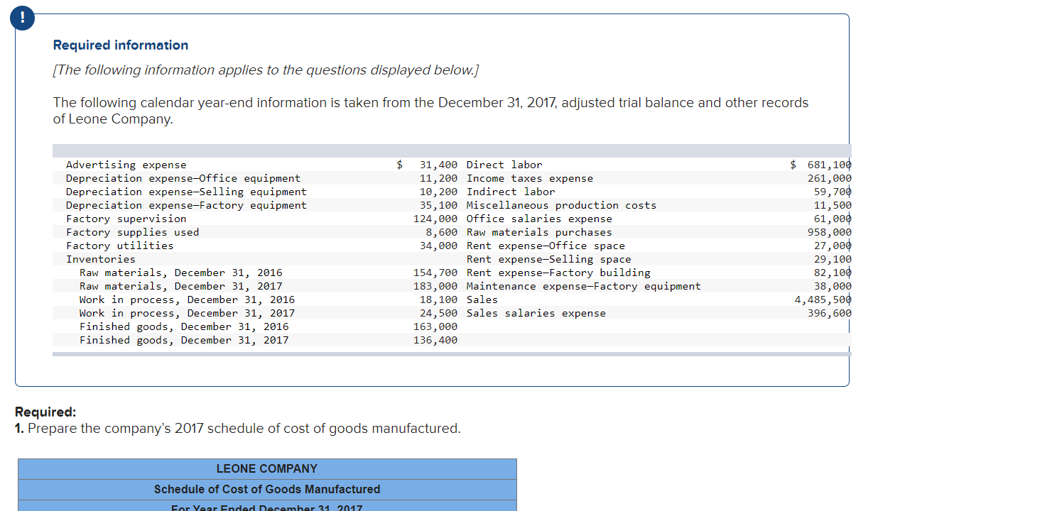Click "Rent expense—Office space" label
Image resolution: width=1052 pixels, height=511 pixels.
click(x=546, y=246)
